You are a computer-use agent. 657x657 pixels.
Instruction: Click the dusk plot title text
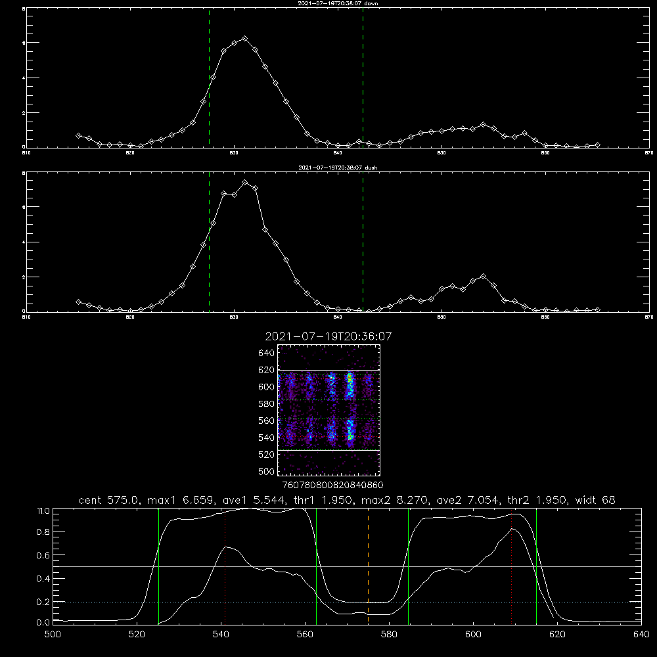click(x=338, y=168)
